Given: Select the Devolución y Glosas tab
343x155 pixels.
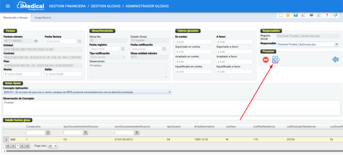Looking at the screenshot, I should coord(16,18).
